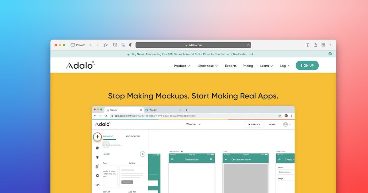
Task: Click the Adalo logo in site header
Action: (x=80, y=65)
